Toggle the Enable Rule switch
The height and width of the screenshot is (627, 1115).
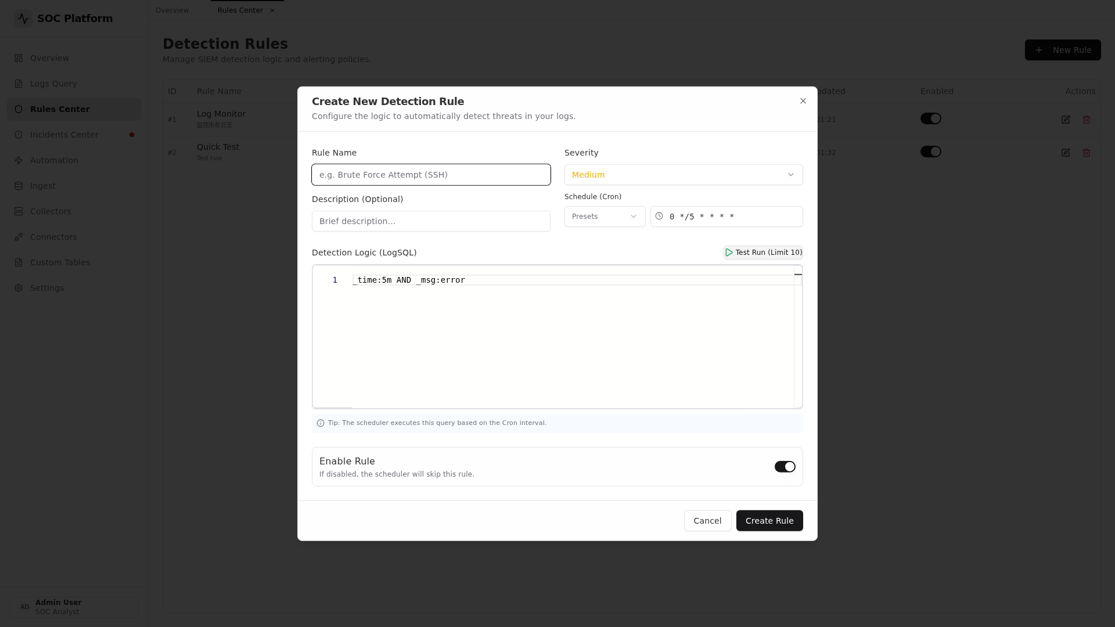click(785, 467)
